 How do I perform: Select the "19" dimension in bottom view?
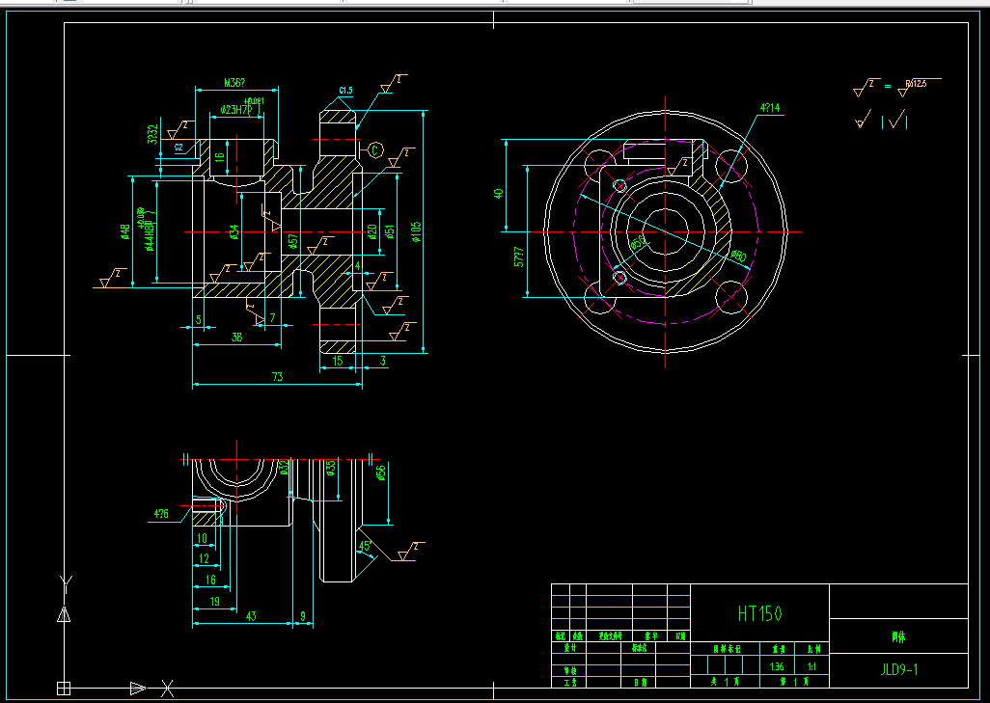pos(214,602)
